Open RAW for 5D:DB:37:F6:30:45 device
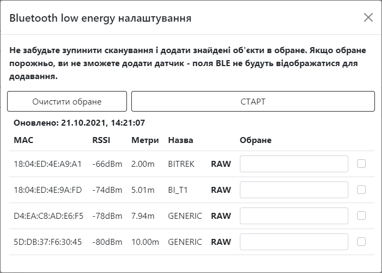The width and height of the screenshot is (382, 273). pyautogui.click(x=221, y=242)
